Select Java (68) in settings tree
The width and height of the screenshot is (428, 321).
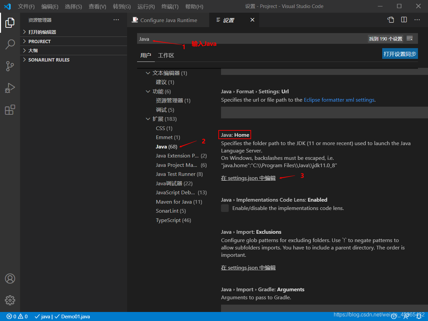coord(167,146)
